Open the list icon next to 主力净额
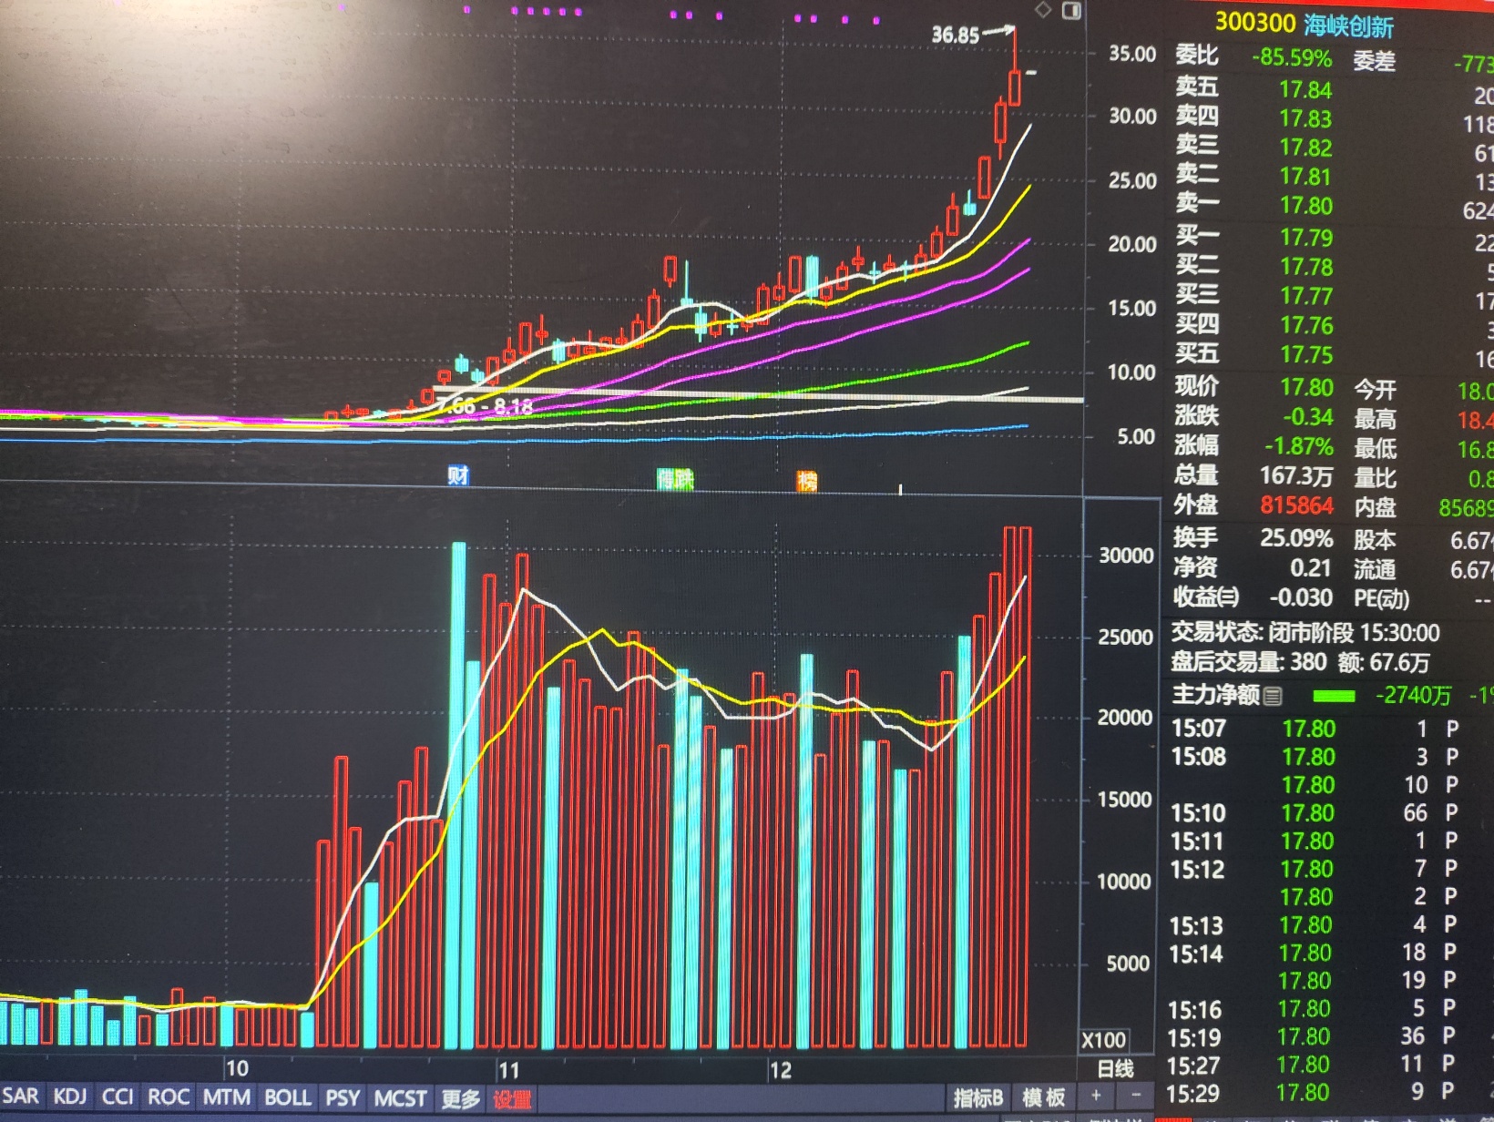The width and height of the screenshot is (1494, 1122). pyautogui.click(x=1273, y=697)
